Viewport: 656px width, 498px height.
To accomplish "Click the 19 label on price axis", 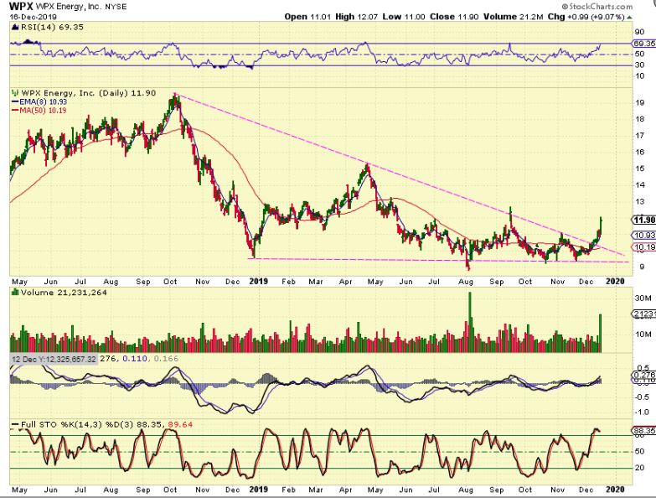I will [639, 102].
